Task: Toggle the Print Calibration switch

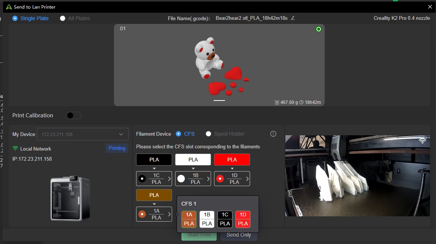Action: click(73, 115)
